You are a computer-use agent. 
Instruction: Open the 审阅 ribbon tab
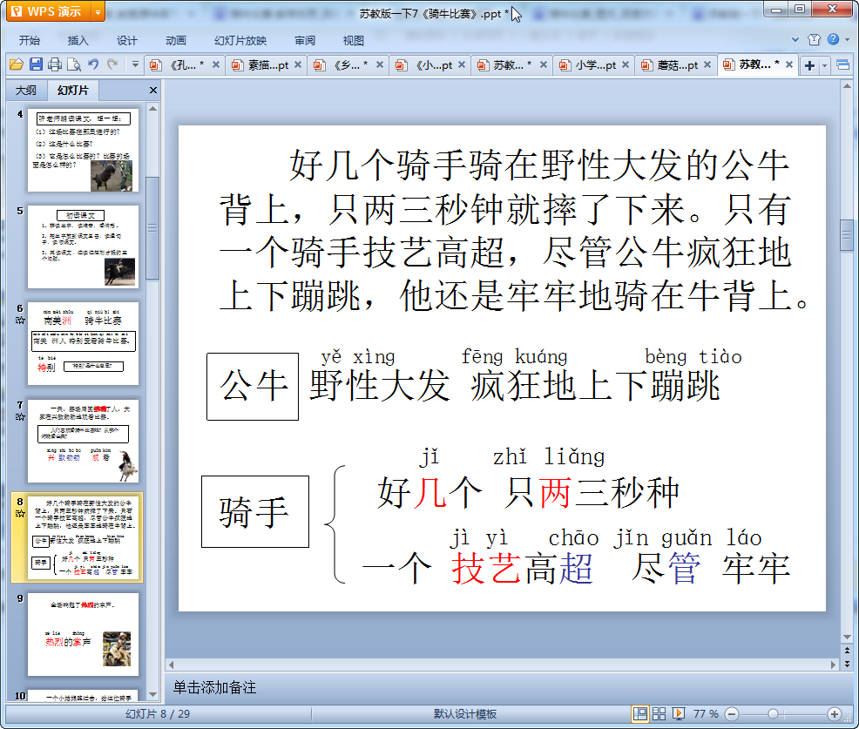click(x=305, y=40)
